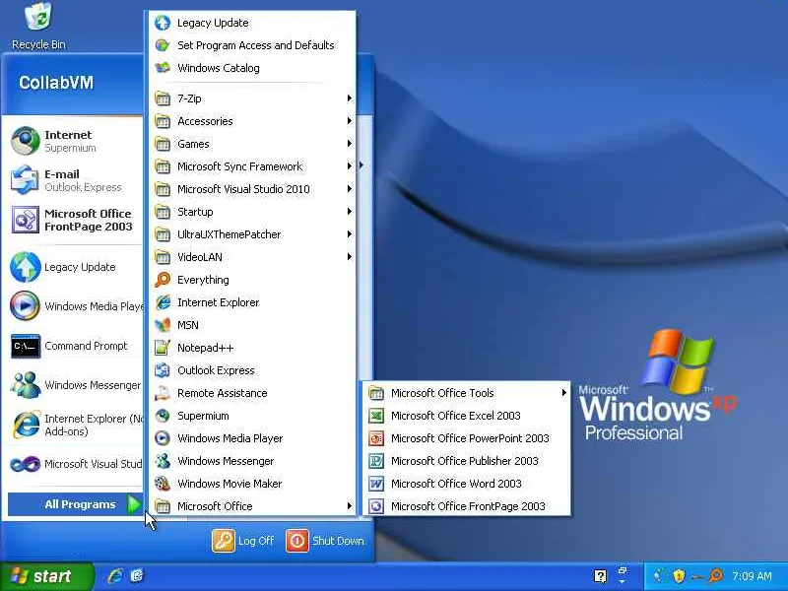
Task: Click the Windows Media Player icon in programs list
Action: (163, 438)
